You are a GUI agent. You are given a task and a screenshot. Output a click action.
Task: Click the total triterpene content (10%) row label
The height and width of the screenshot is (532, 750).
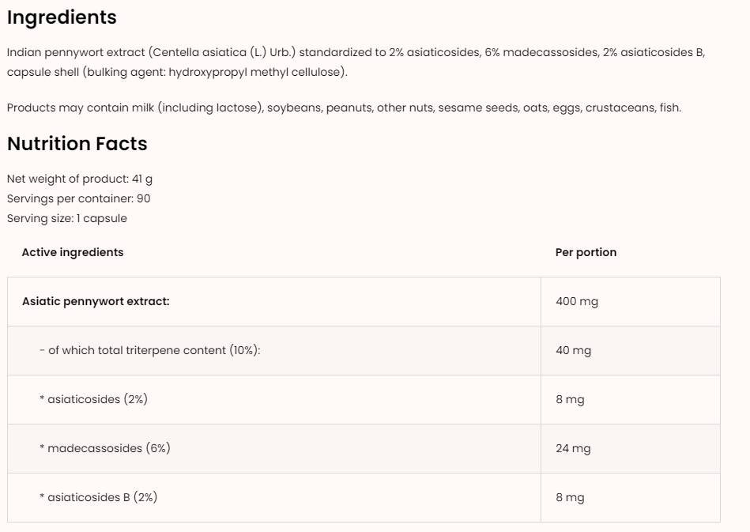pos(149,350)
